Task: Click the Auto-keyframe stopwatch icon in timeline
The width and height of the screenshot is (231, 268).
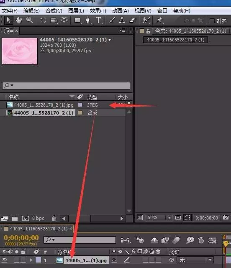Action: pos(201,240)
